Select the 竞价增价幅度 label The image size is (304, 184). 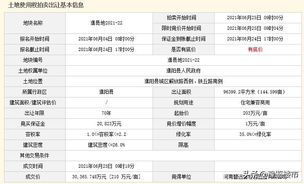[181, 124]
